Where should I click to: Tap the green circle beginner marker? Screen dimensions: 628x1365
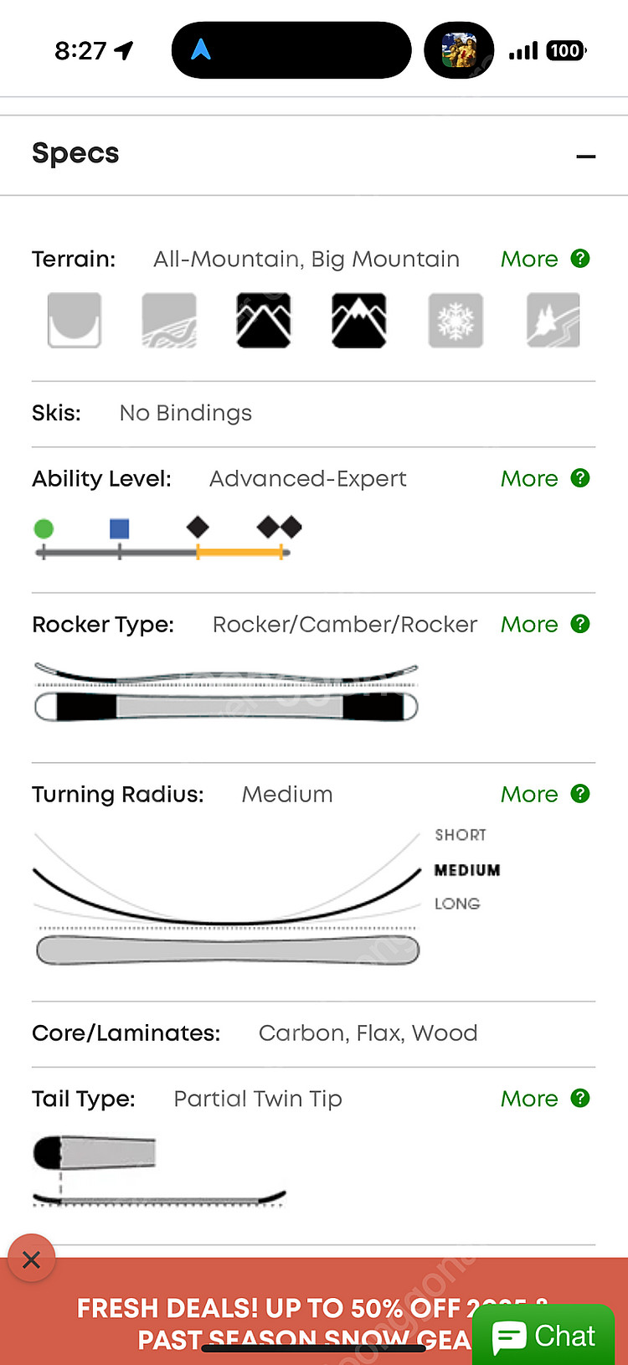[x=44, y=528]
